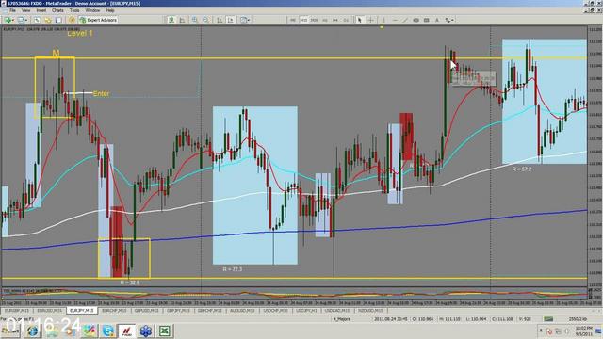Select the Text 'A' drawing tool

click(x=437, y=20)
